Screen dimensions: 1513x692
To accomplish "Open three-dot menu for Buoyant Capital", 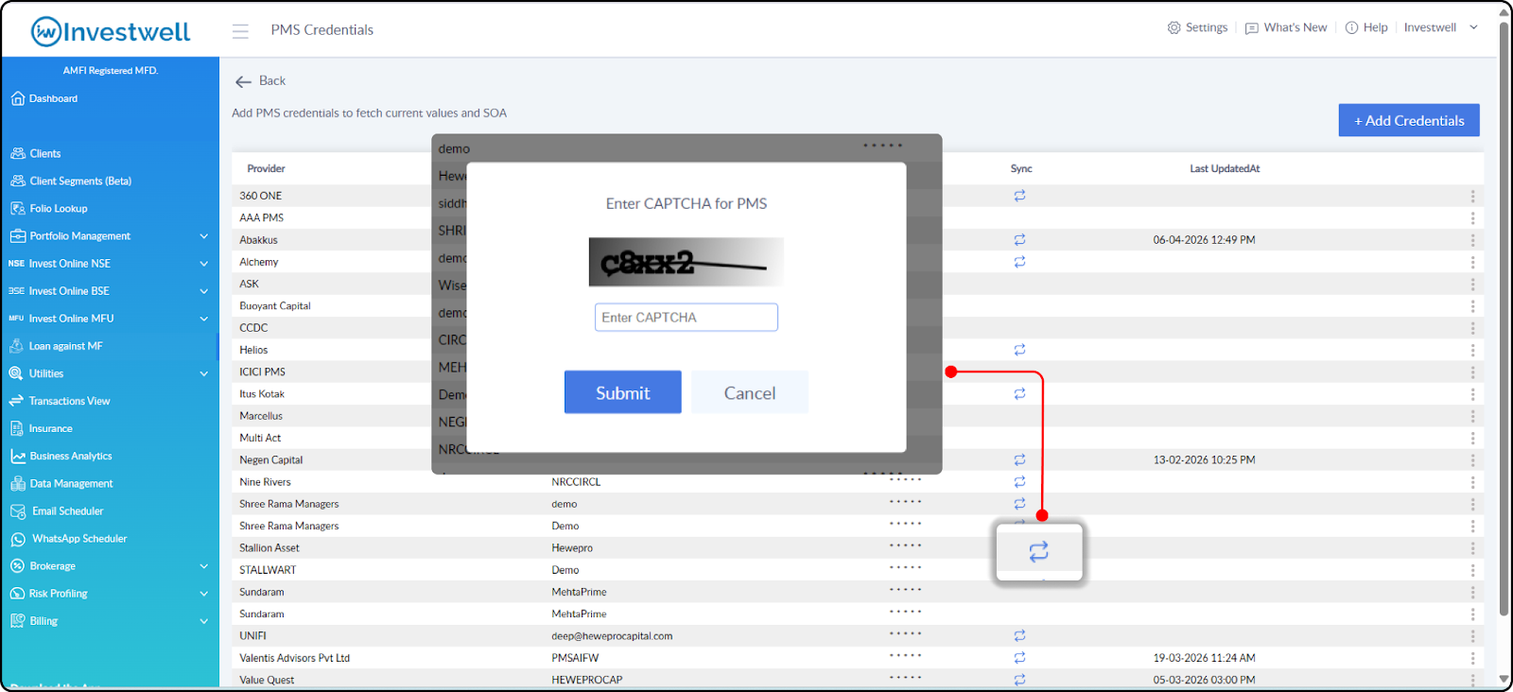I will pyautogui.click(x=1472, y=306).
